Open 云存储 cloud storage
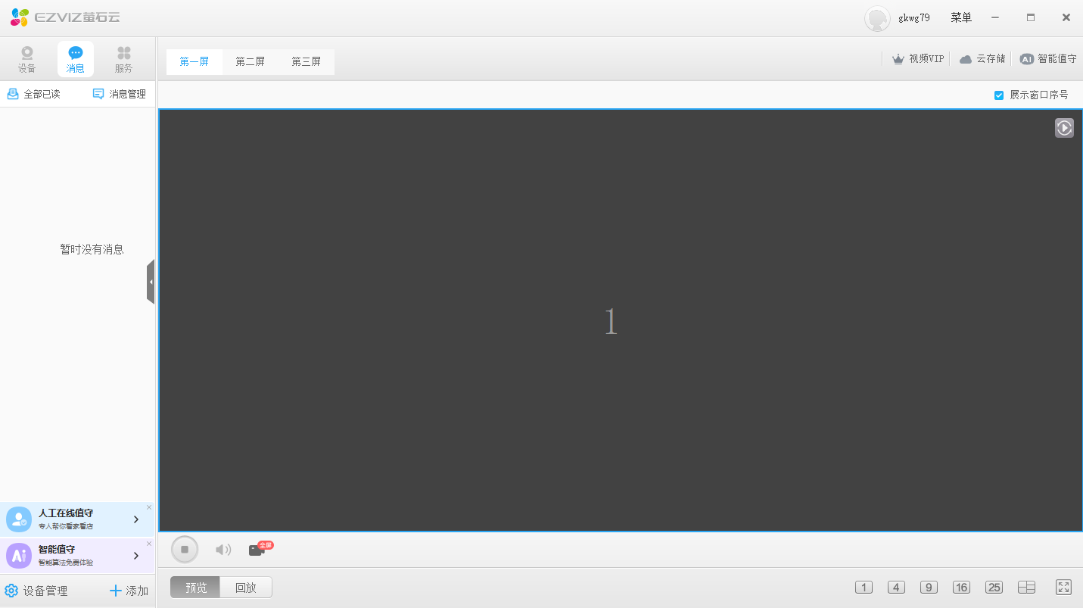 [982, 58]
